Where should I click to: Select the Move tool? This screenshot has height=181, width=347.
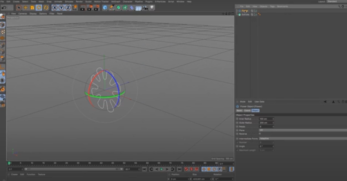coord(25,8)
